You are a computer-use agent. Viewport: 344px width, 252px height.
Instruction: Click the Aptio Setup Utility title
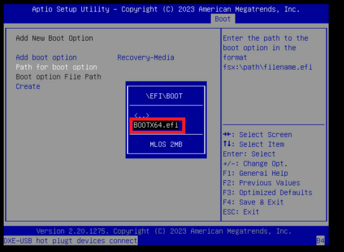[166, 10]
